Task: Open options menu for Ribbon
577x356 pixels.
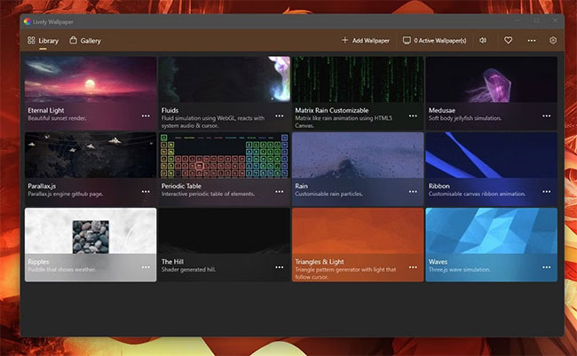Action: (547, 192)
